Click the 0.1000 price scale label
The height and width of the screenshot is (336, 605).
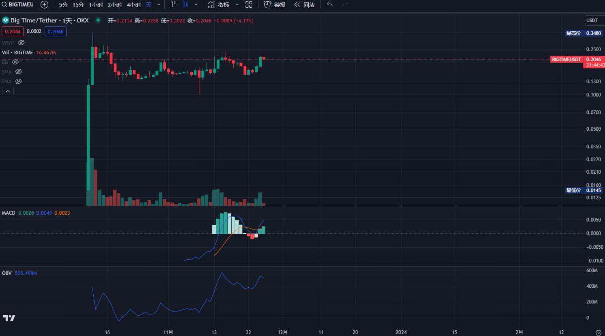[x=593, y=95]
